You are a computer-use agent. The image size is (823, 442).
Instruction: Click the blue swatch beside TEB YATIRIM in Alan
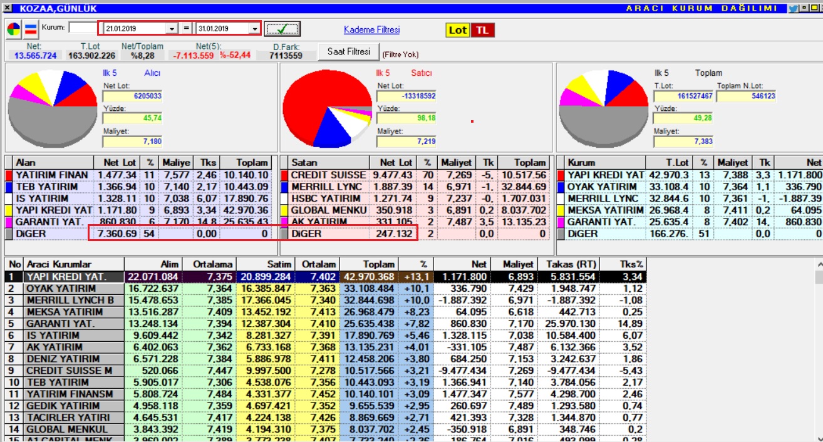pos(9,187)
